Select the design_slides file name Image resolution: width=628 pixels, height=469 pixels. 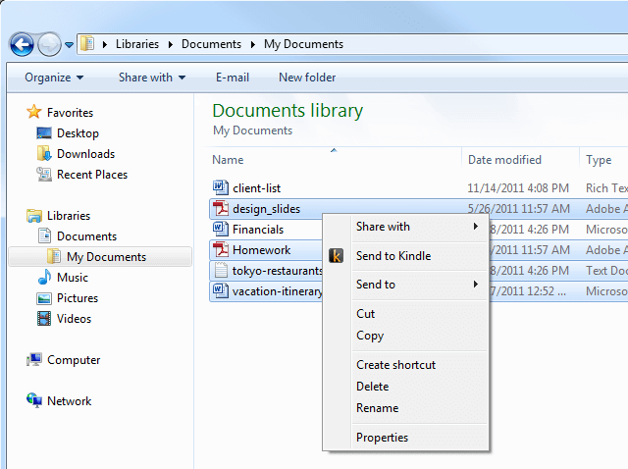pos(266,209)
